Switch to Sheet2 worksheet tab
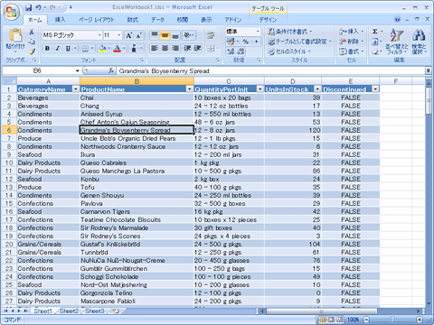The width and height of the screenshot is (434, 325). click(69, 311)
